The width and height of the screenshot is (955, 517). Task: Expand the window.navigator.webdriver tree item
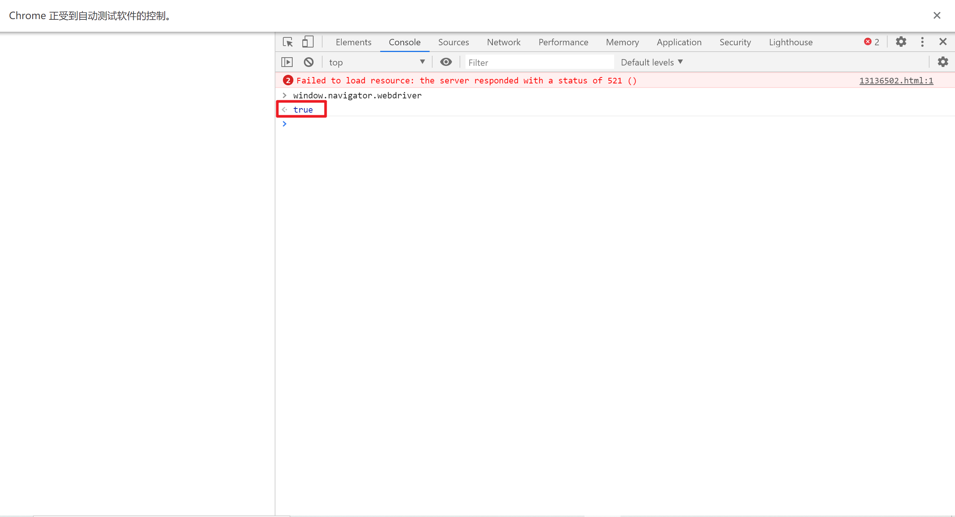[x=284, y=95]
